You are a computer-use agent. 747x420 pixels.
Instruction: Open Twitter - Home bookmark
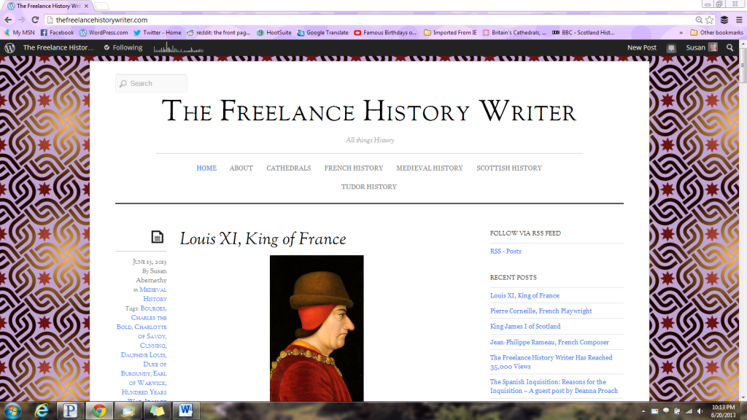[x=158, y=32]
